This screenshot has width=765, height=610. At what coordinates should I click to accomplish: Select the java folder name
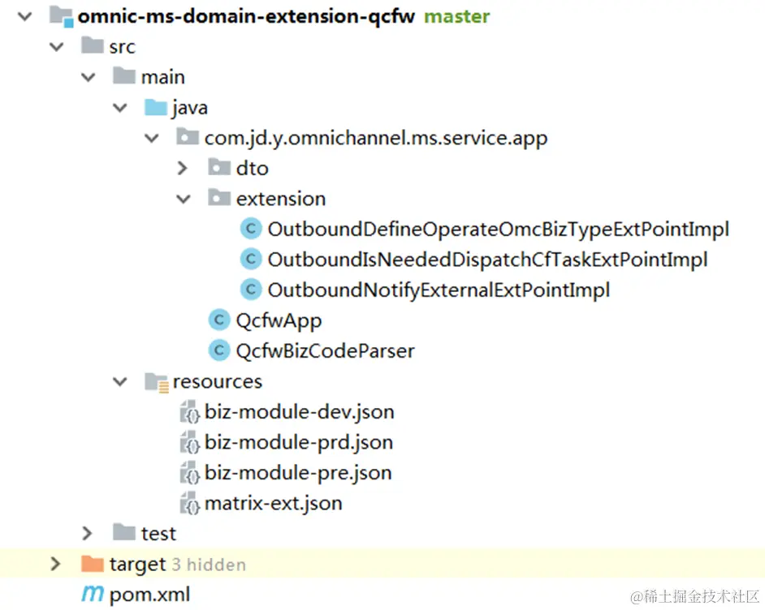pyautogui.click(x=190, y=108)
